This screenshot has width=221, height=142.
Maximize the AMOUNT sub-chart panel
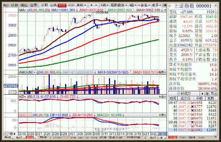coord(162,72)
